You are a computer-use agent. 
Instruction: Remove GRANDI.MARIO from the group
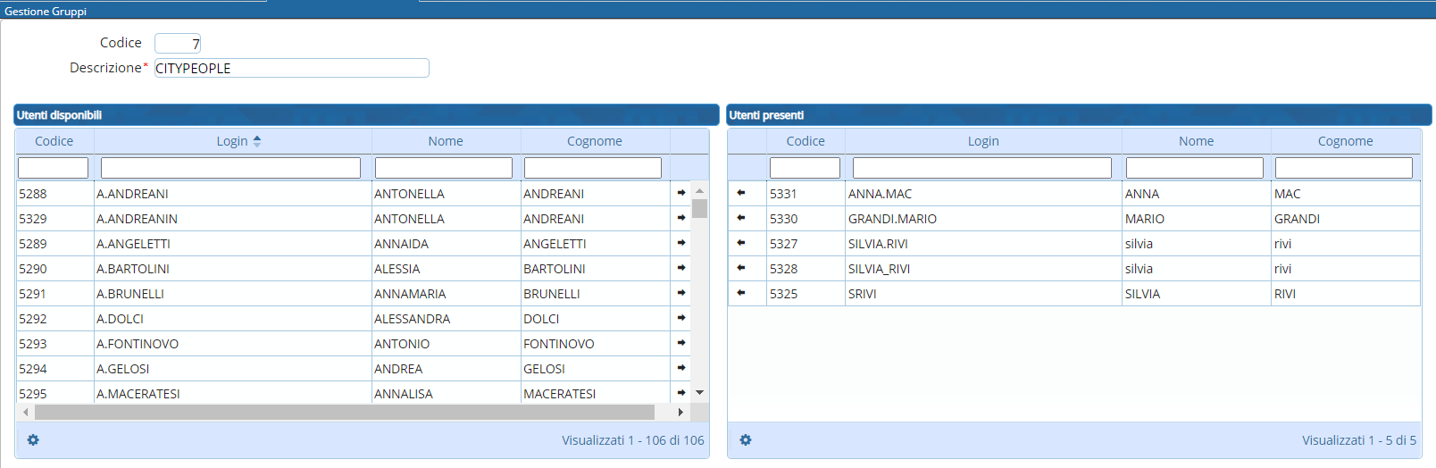tap(741, 218)
